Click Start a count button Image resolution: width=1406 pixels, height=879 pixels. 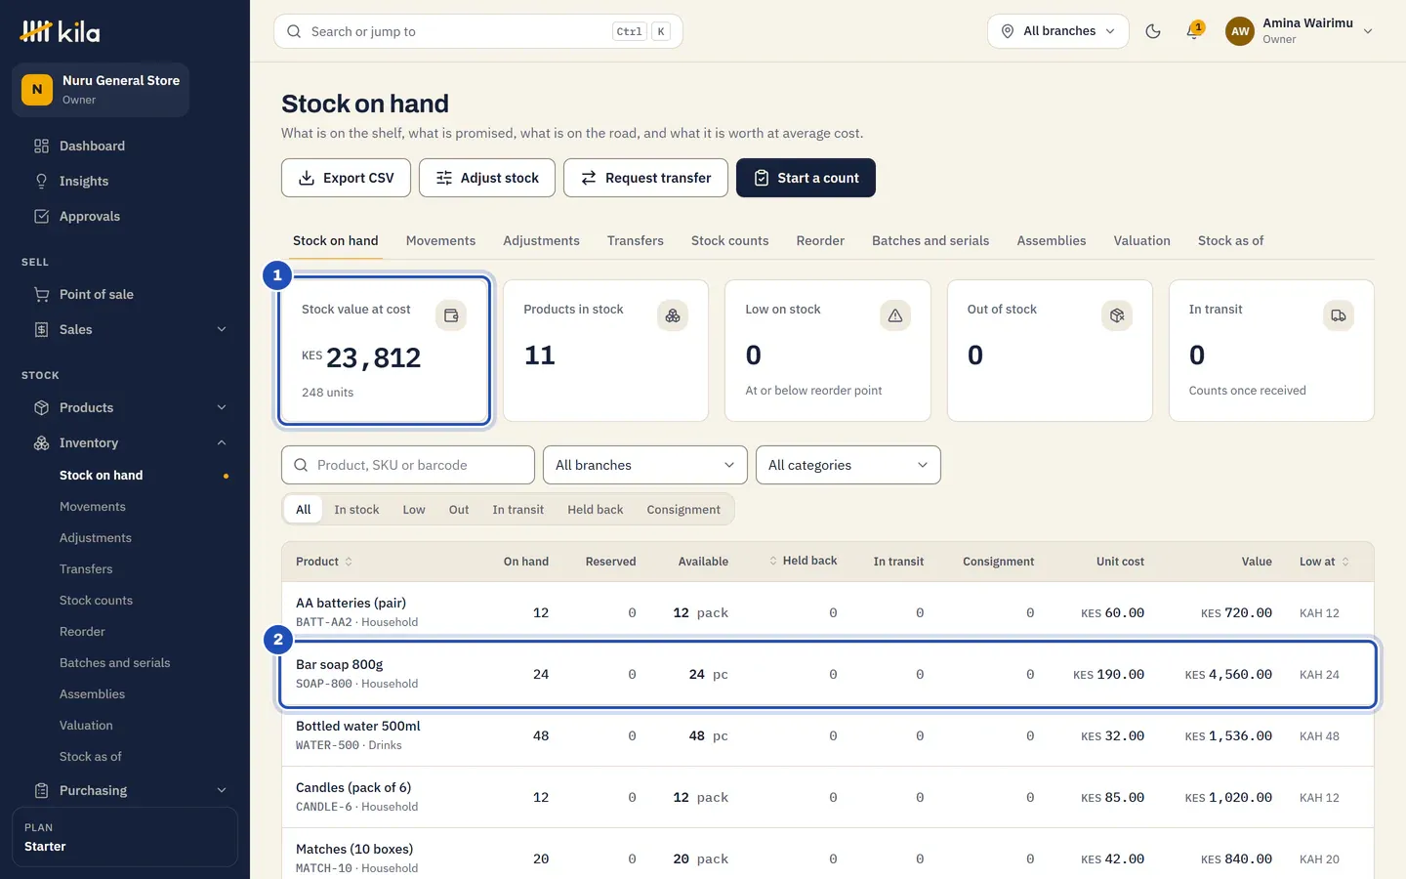pyautogui.click(x=806, y=178)
